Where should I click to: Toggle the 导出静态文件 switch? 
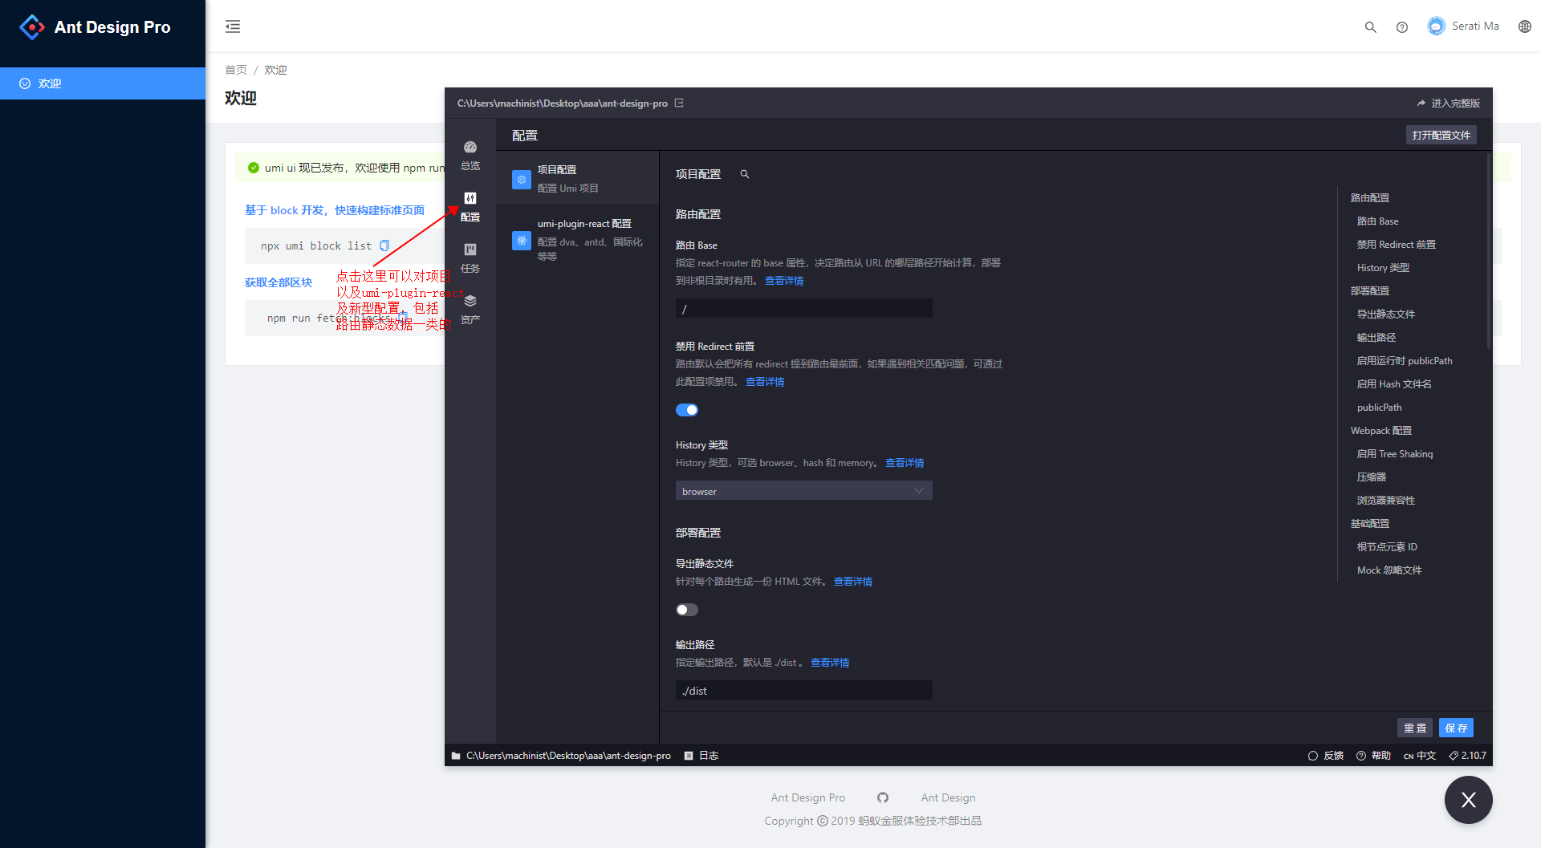687,610
